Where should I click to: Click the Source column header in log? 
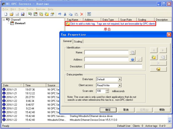click(x=53, y=85)
